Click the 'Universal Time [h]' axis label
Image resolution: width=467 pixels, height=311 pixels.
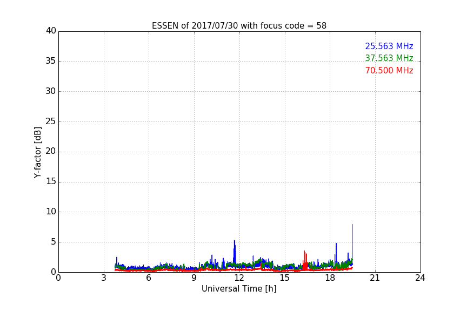tap(239, 289)
